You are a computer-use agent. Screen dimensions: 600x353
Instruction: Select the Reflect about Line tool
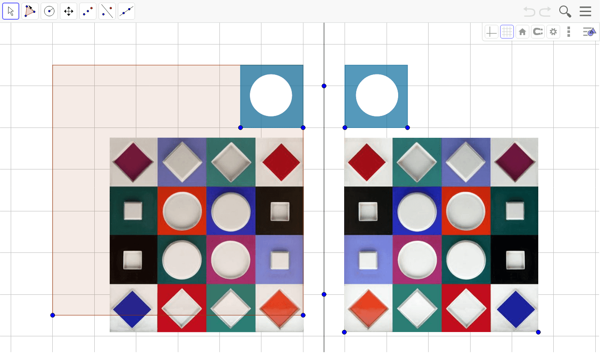coord(107,11)
